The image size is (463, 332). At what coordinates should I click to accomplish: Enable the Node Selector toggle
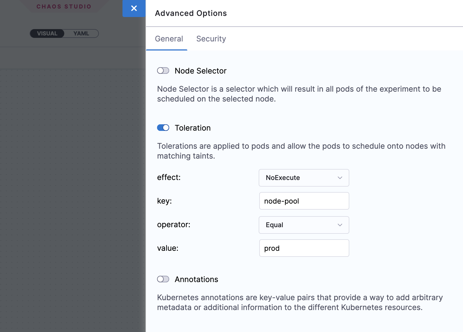(163, 71)
